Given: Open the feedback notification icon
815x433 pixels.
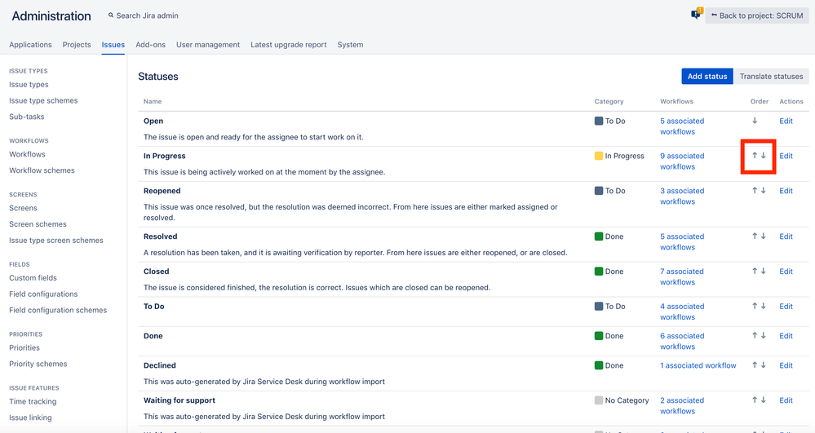Looking at the screenshot, I should point(696,15).
